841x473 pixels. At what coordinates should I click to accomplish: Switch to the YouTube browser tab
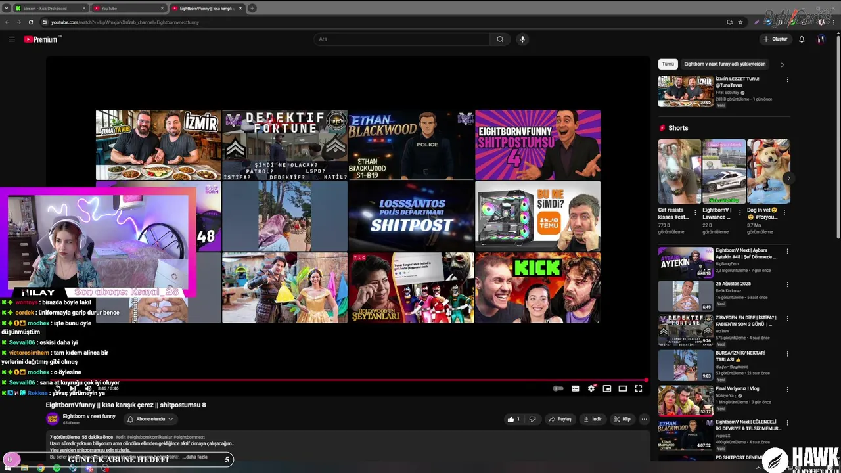click(128, 8)
